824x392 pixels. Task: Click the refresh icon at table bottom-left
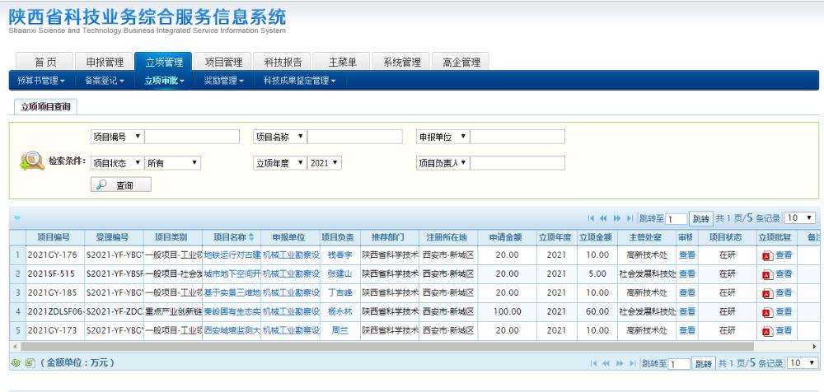[16, 363]
